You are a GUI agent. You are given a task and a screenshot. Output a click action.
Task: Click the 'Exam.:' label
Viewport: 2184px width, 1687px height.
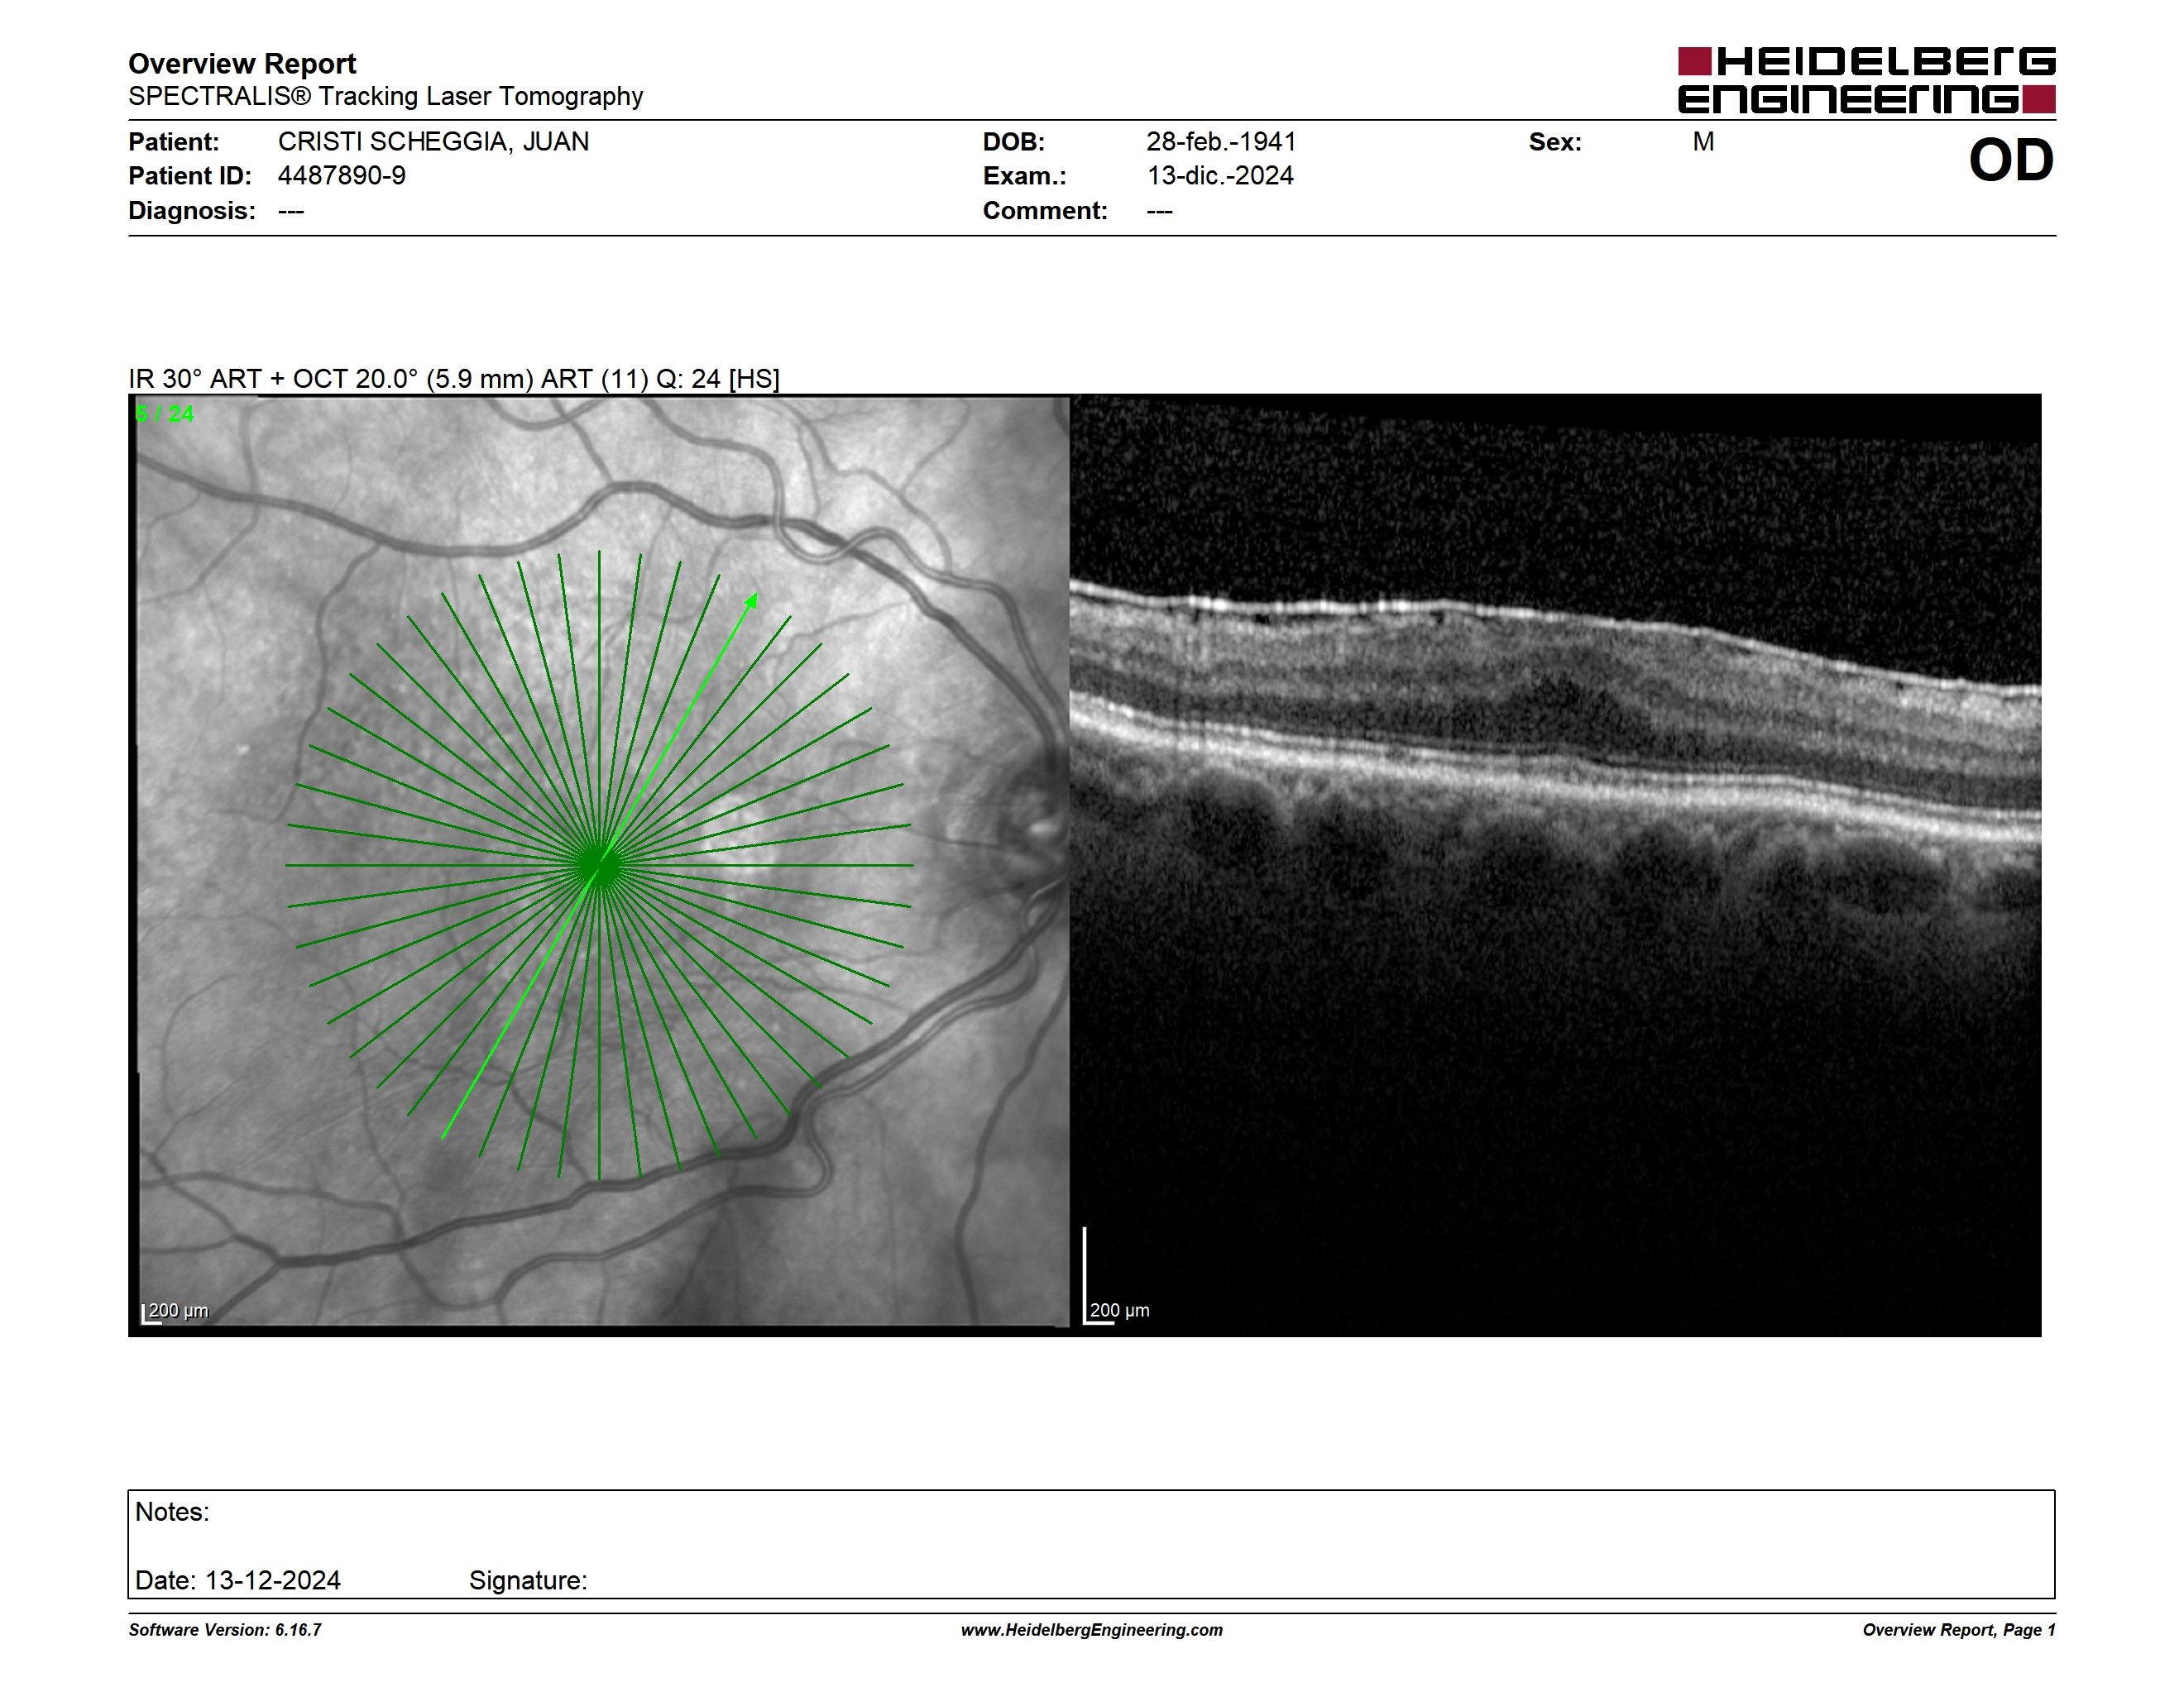[1025, 176]
